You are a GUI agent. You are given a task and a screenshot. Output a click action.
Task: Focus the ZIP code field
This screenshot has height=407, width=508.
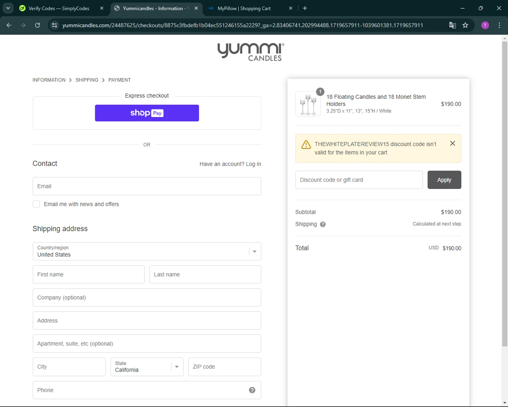tap(225, 367)
